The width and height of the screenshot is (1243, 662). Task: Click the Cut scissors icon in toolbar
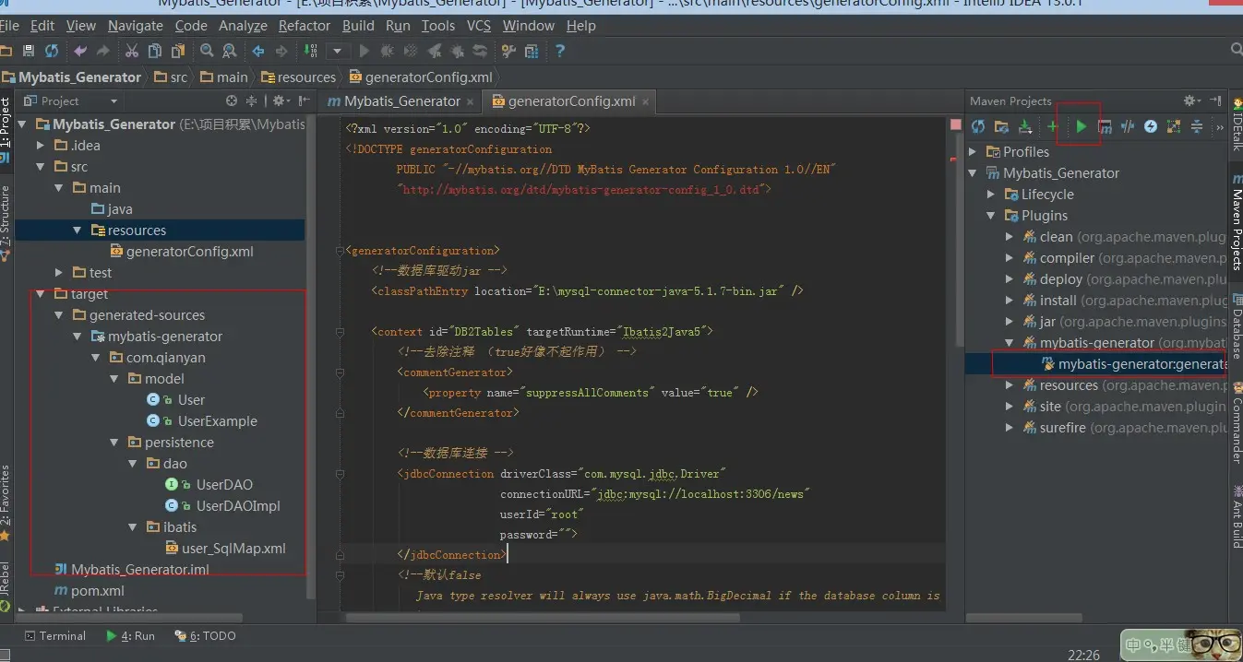pos(131,51)
